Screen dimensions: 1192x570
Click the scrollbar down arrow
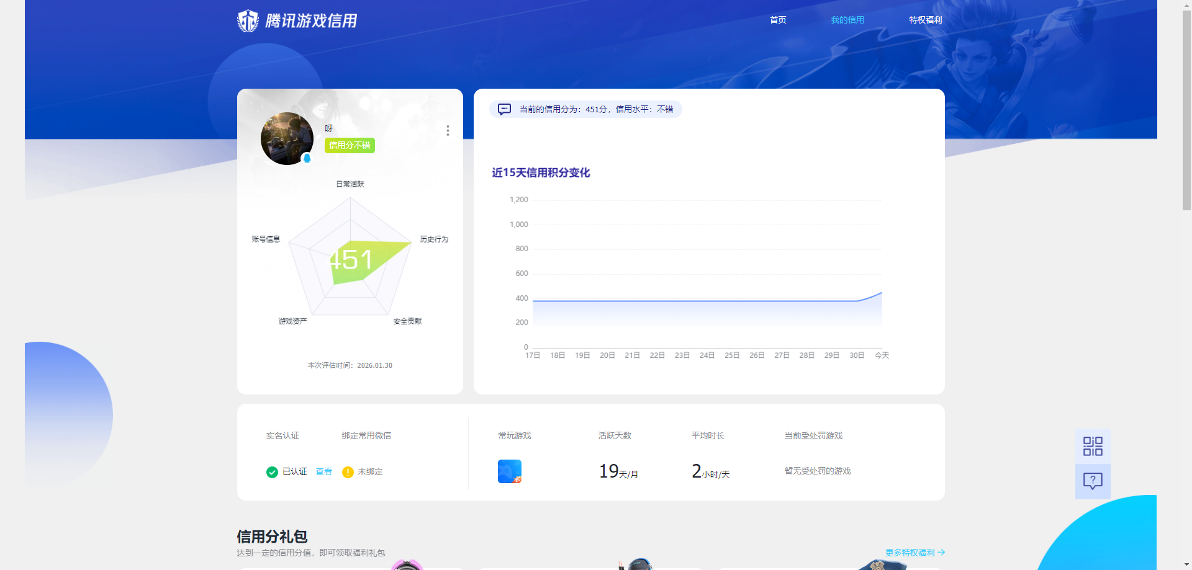tap(1186, 565)
